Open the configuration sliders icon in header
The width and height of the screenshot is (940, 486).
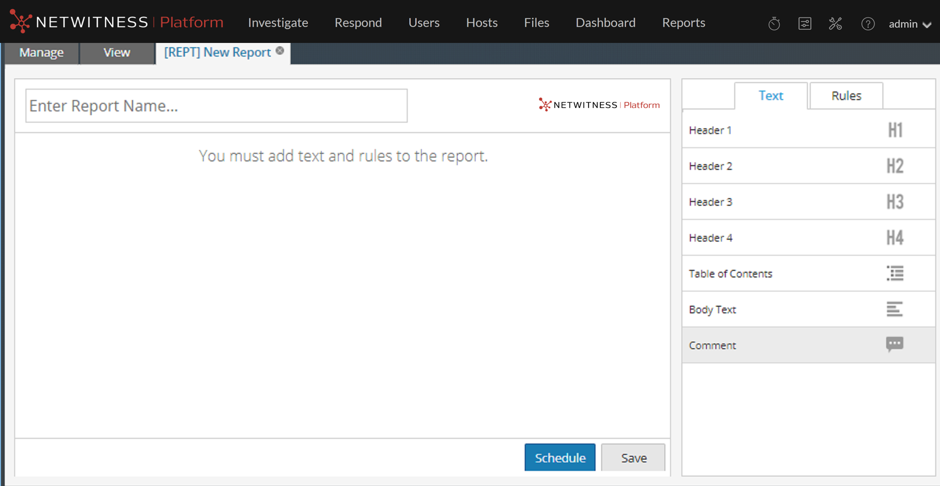(805, 24)
